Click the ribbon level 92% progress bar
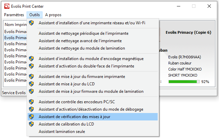Image resolution: width=219 pixels, height=139 pixels. coord(184,82)
